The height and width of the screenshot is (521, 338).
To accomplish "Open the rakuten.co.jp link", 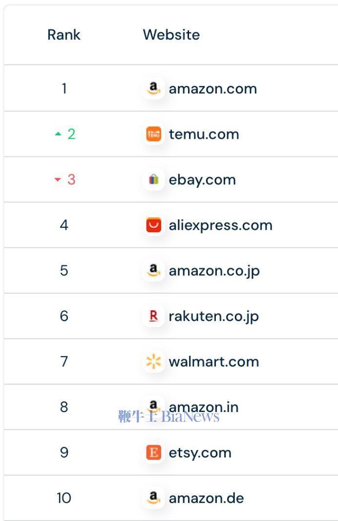I will pyautogui.click(x=213, y=316).
